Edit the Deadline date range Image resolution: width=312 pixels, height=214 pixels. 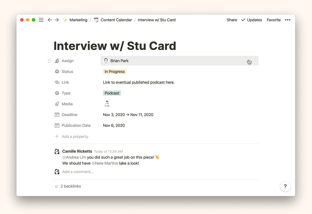click(128, 115)
